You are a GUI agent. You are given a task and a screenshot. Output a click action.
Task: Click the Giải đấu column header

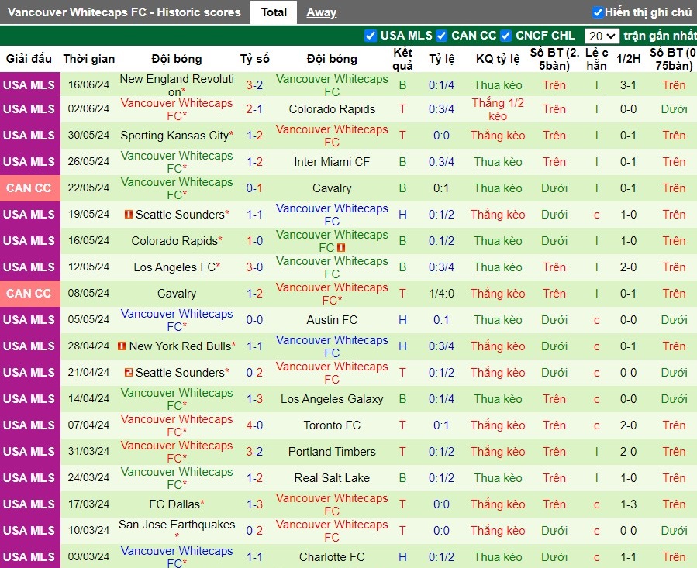(29, 59)
